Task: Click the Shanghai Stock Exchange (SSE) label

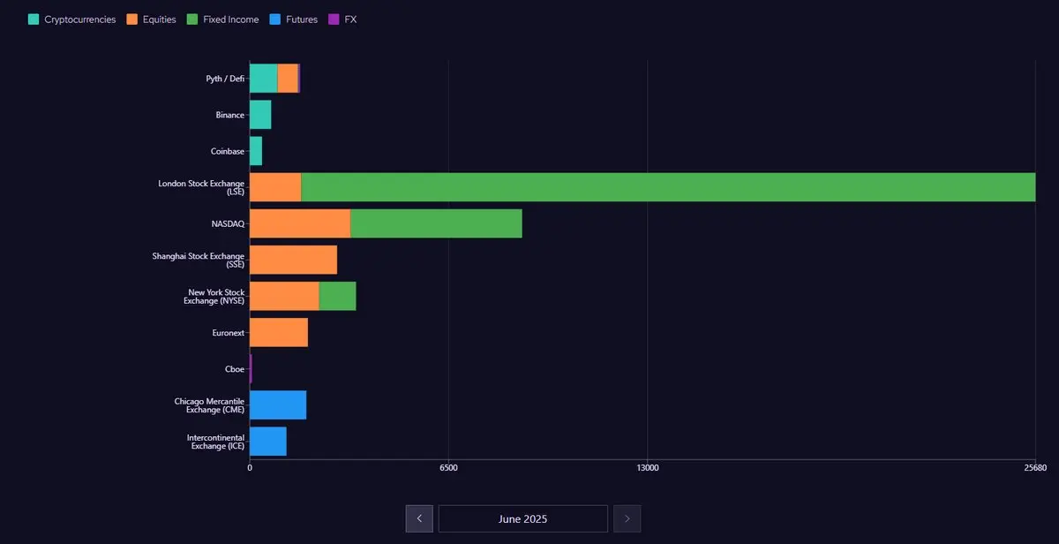Action: (199, 260)
